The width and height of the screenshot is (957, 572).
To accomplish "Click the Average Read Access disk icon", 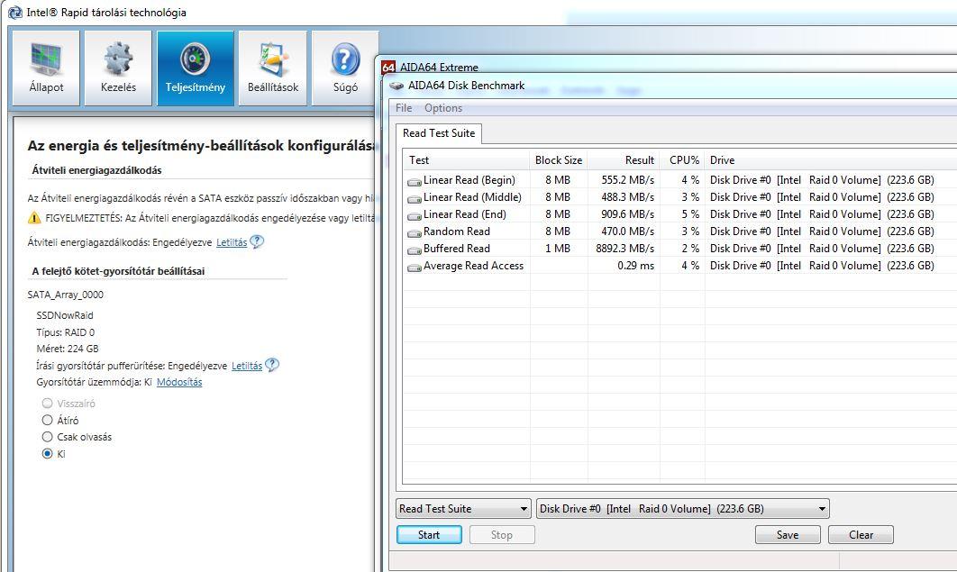I will tap(415, 267).
